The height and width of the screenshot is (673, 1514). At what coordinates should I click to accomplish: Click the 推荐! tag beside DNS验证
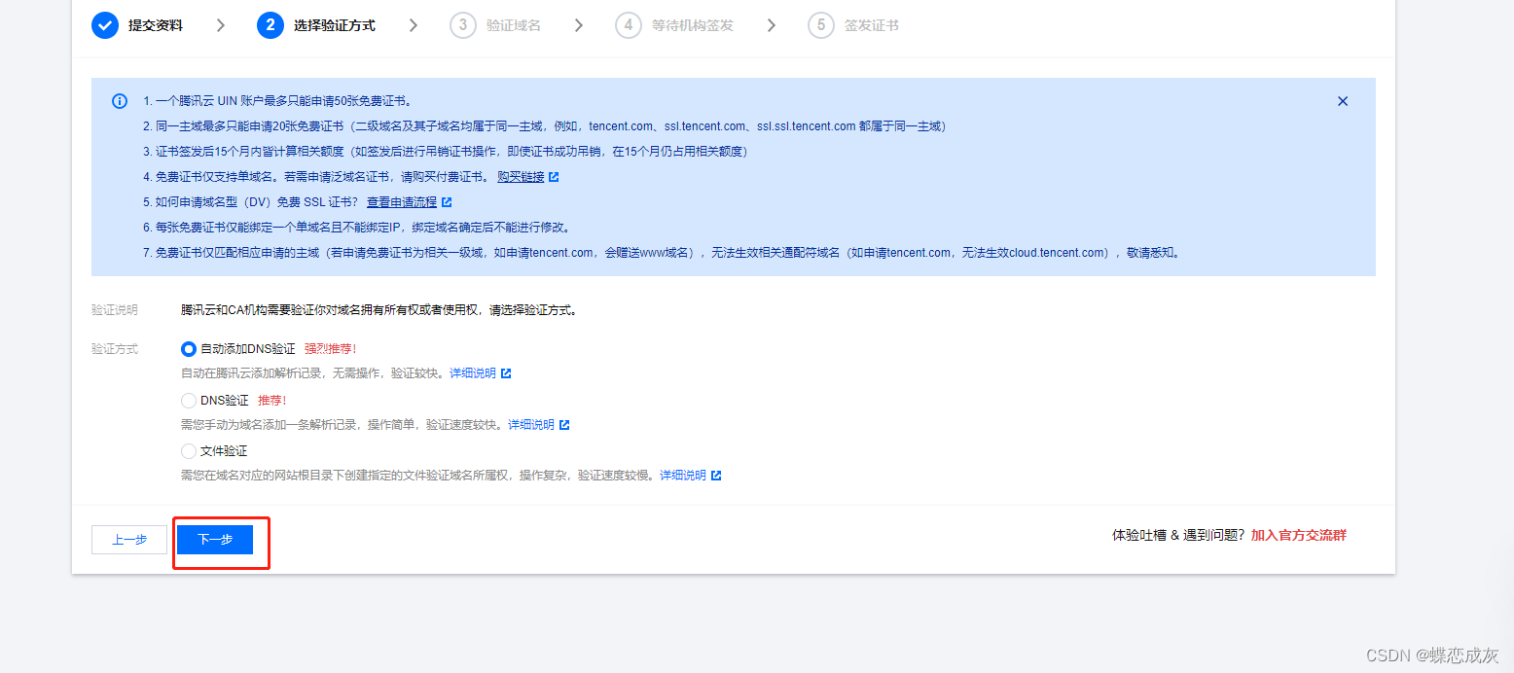pyautogui.click(x=272, y=401)
